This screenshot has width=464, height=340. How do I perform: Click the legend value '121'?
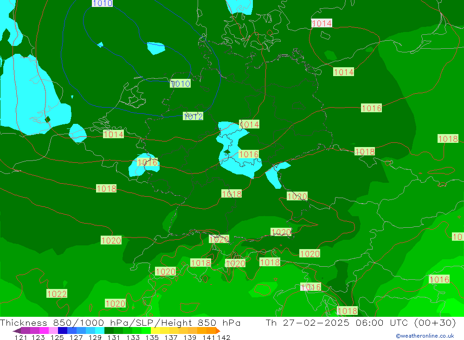21,337
